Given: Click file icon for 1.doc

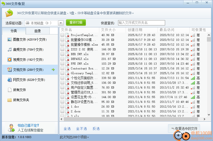Looking at the screenshot, I should (x=67, y=107).
